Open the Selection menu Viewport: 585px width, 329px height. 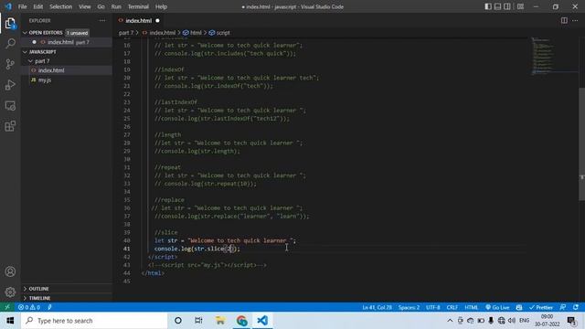tap(61, 6)
